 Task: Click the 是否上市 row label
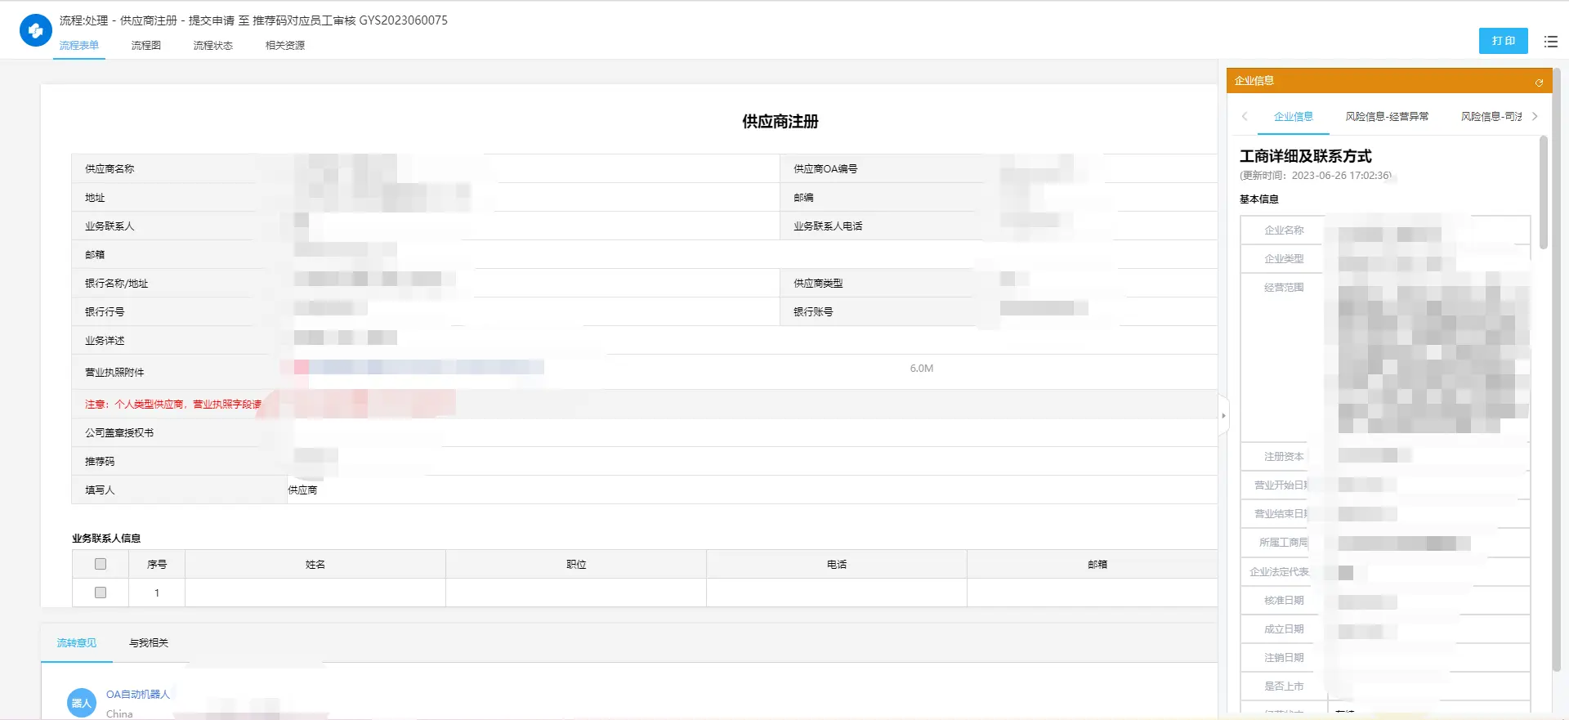(1284, 686)
